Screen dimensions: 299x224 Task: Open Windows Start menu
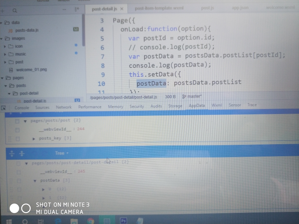pyautogui.click(x=9, y=222)
